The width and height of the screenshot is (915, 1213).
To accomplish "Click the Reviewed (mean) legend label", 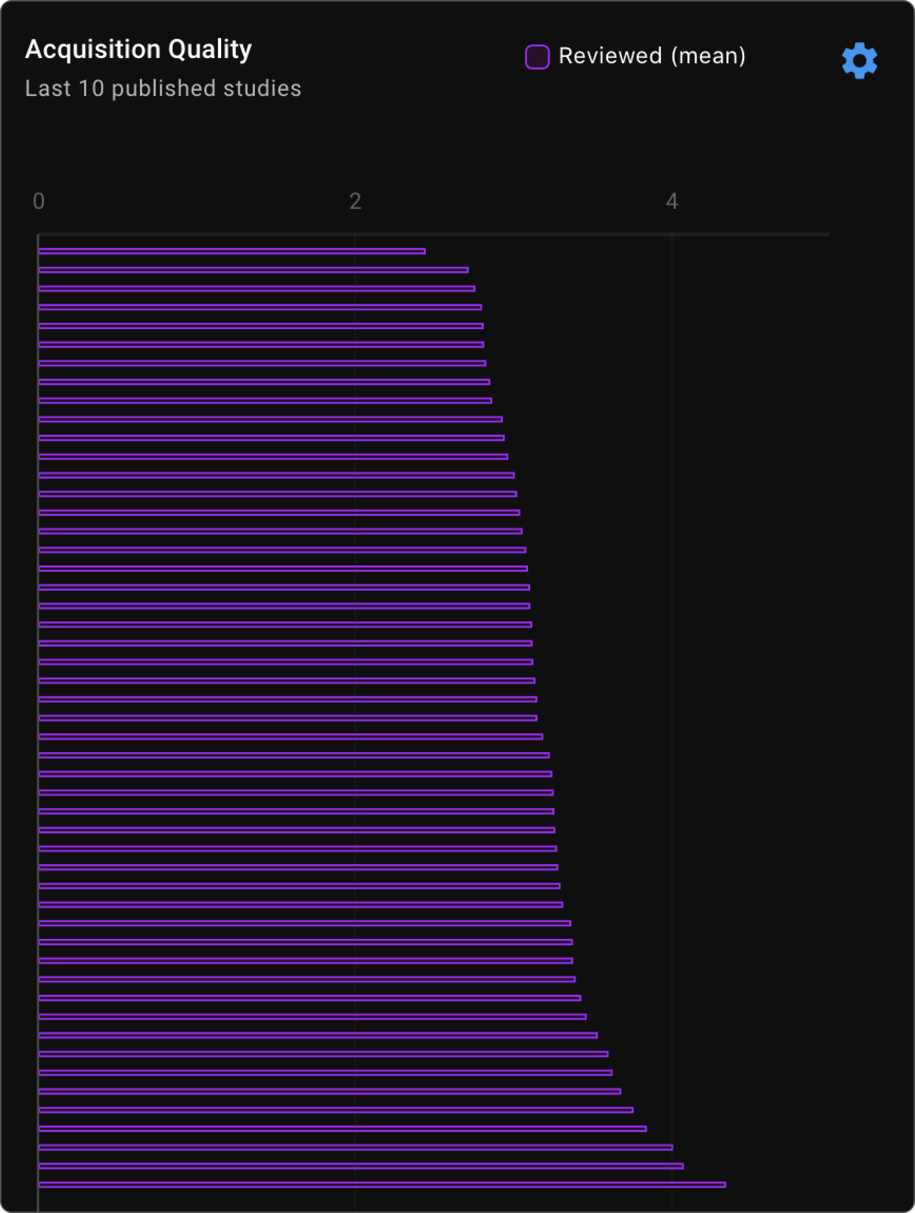I will pos(652,56).
